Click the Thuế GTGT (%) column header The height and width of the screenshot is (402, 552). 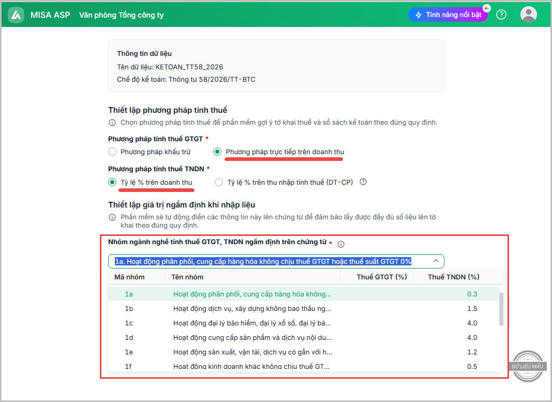click(x=382, y=277)
